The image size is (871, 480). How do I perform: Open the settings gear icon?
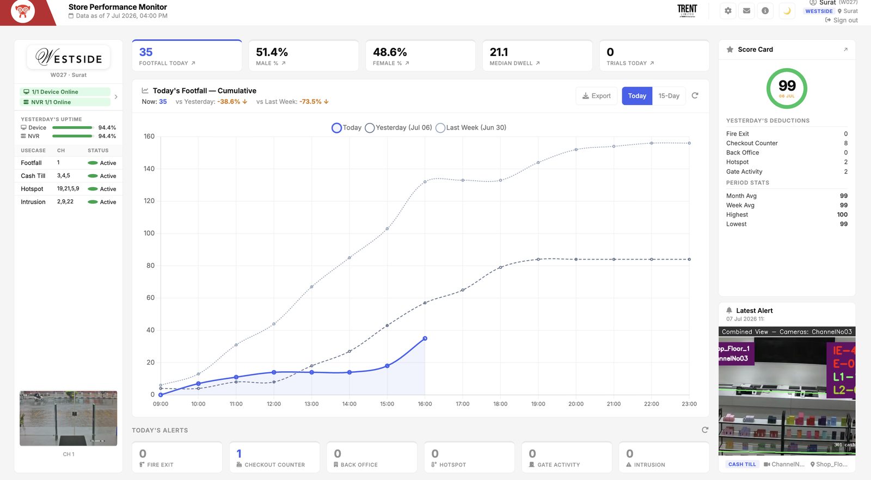coord(728,10)
